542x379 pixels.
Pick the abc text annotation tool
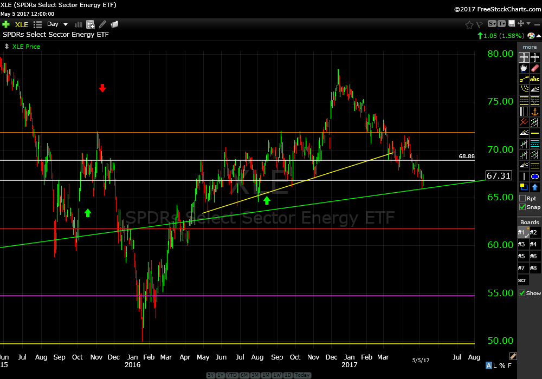pos(535,79)
